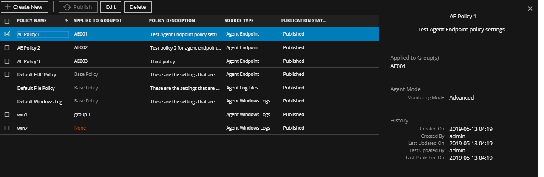This screenshot has width=544, height=177.
Task: Check the AE Policy 3 row checkbox
Action: click(7, 61)
